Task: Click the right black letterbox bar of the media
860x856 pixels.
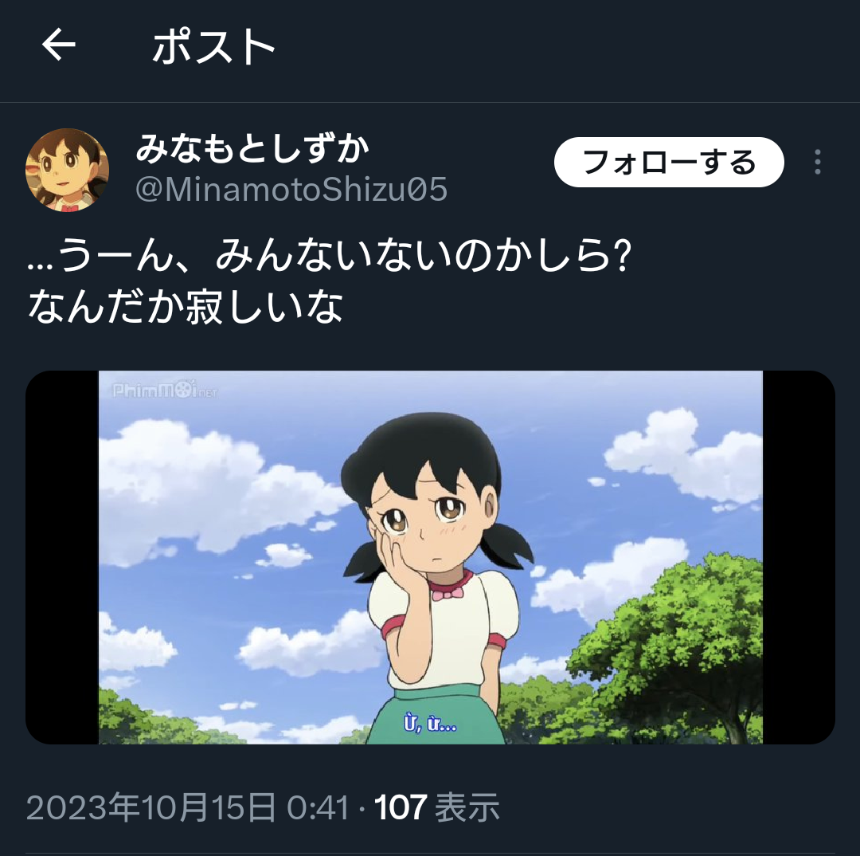Action: pos(799,557)
